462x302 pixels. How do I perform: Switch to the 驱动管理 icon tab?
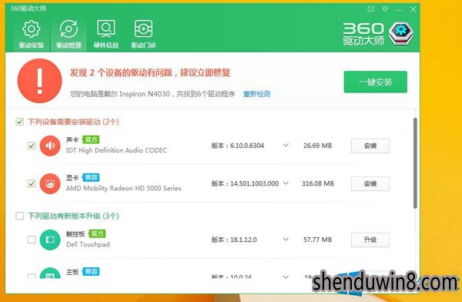click(69, 34)
